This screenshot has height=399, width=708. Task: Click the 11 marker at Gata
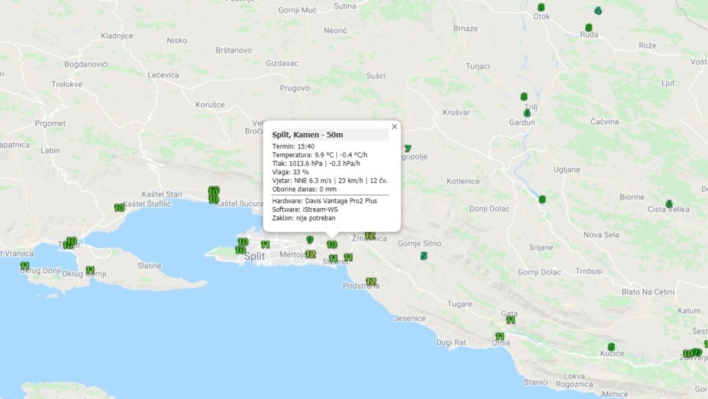click(510, 320)
